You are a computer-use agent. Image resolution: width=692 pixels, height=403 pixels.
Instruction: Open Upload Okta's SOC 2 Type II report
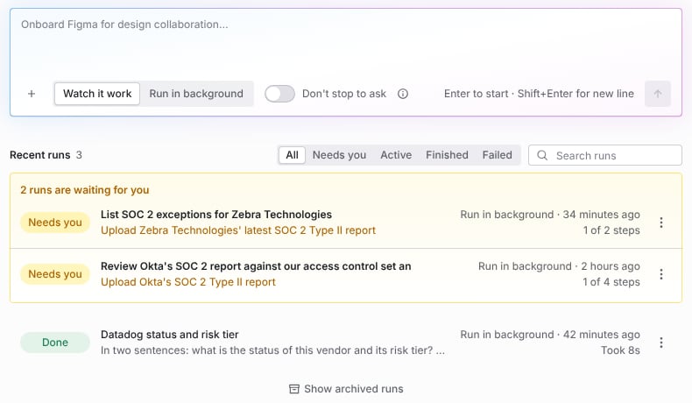tap(188, 282)
